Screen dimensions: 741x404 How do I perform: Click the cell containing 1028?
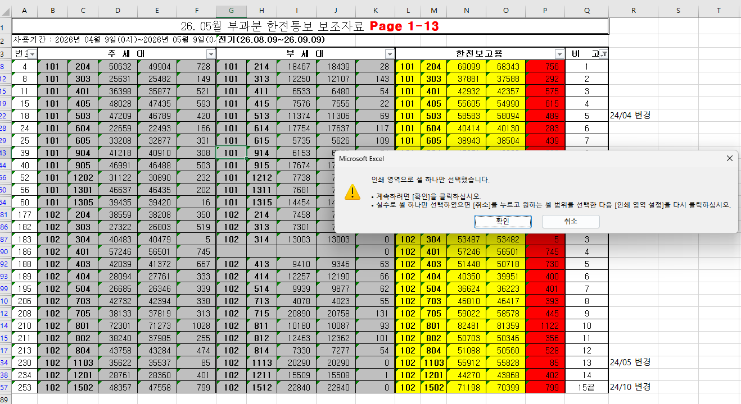pos(196,325)
